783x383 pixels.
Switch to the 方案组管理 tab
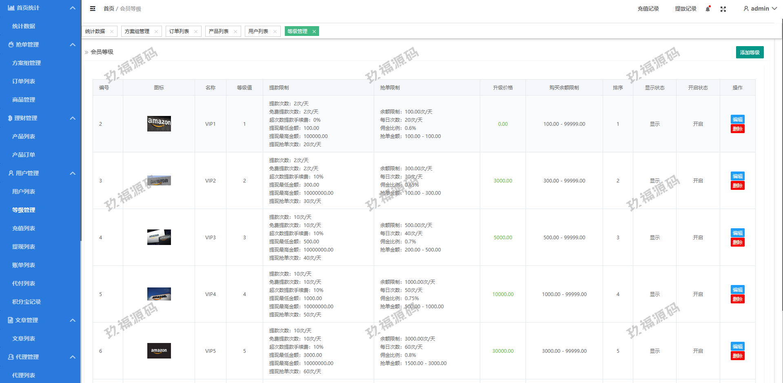point(137,31)
